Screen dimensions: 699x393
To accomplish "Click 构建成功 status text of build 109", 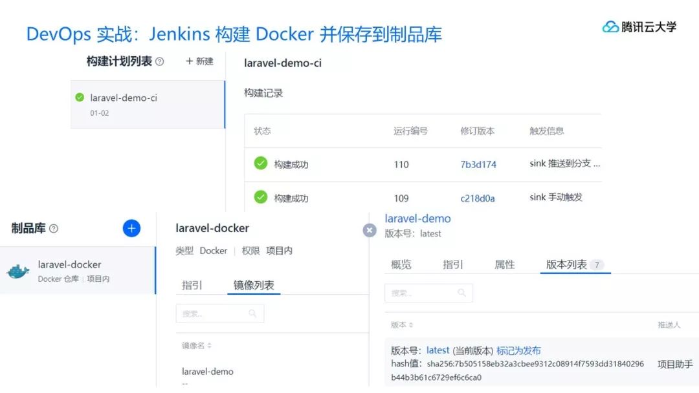I will tap(291, 198).
